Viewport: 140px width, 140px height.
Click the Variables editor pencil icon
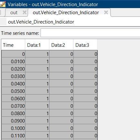pos(3,4)
